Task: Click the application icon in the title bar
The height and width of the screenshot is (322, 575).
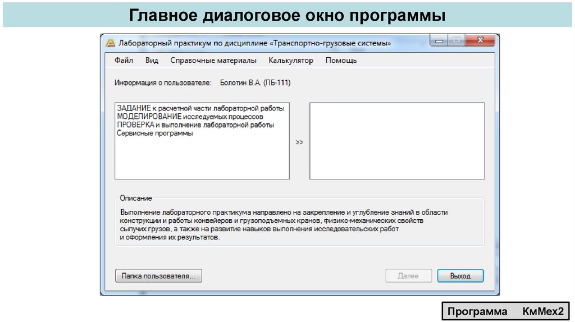Action: 110,43
